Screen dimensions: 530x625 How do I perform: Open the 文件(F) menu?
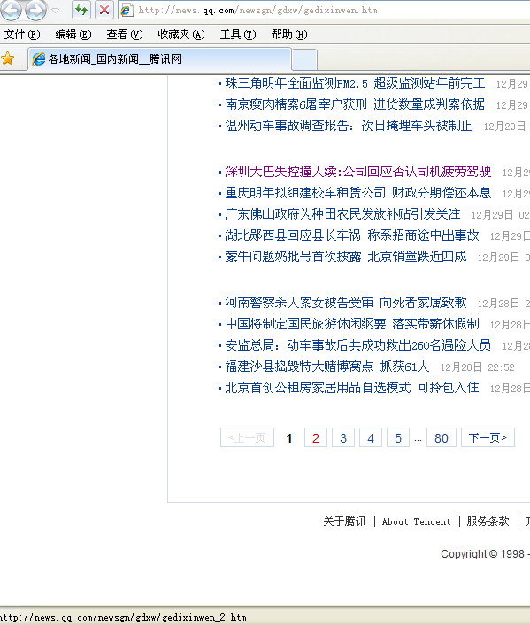click(x=22, y=35)
